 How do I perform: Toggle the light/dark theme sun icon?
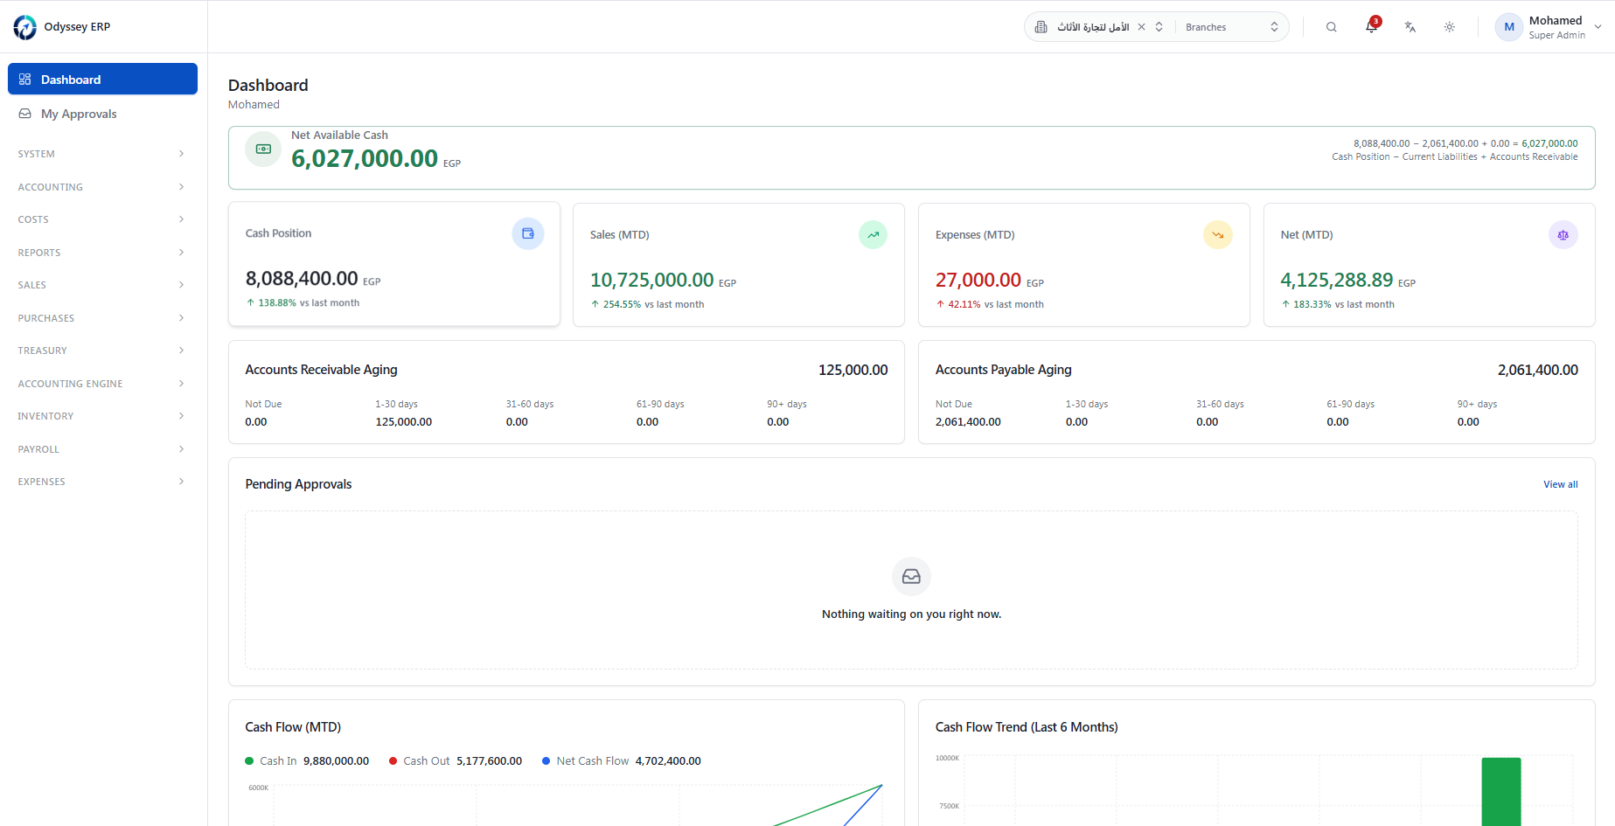click(x=1449, y=27)
